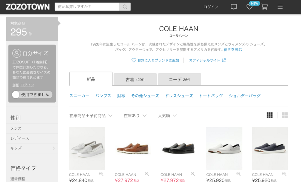Click 詳細 link in 自分サイズ panel

[16, 85]
